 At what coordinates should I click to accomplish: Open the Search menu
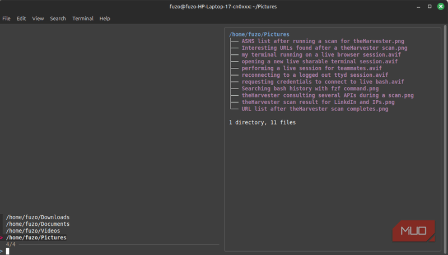[x=58, y=18]
